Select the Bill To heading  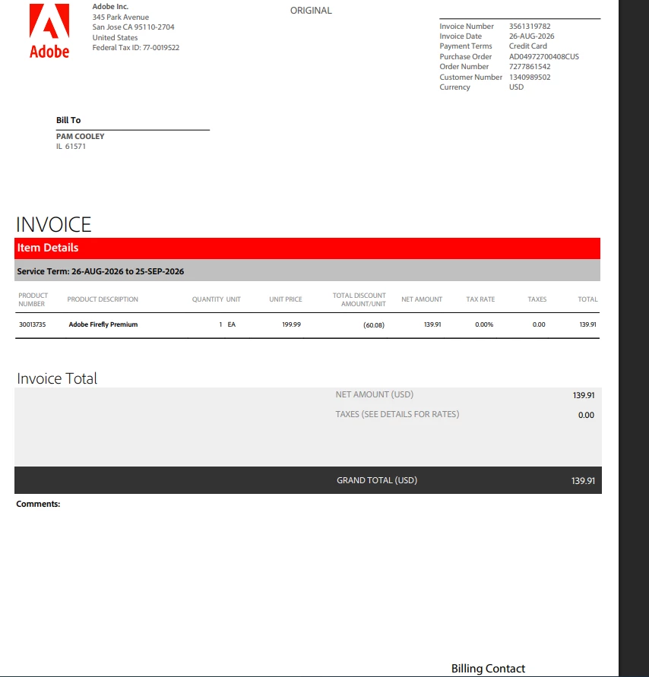tap(68, 120)
